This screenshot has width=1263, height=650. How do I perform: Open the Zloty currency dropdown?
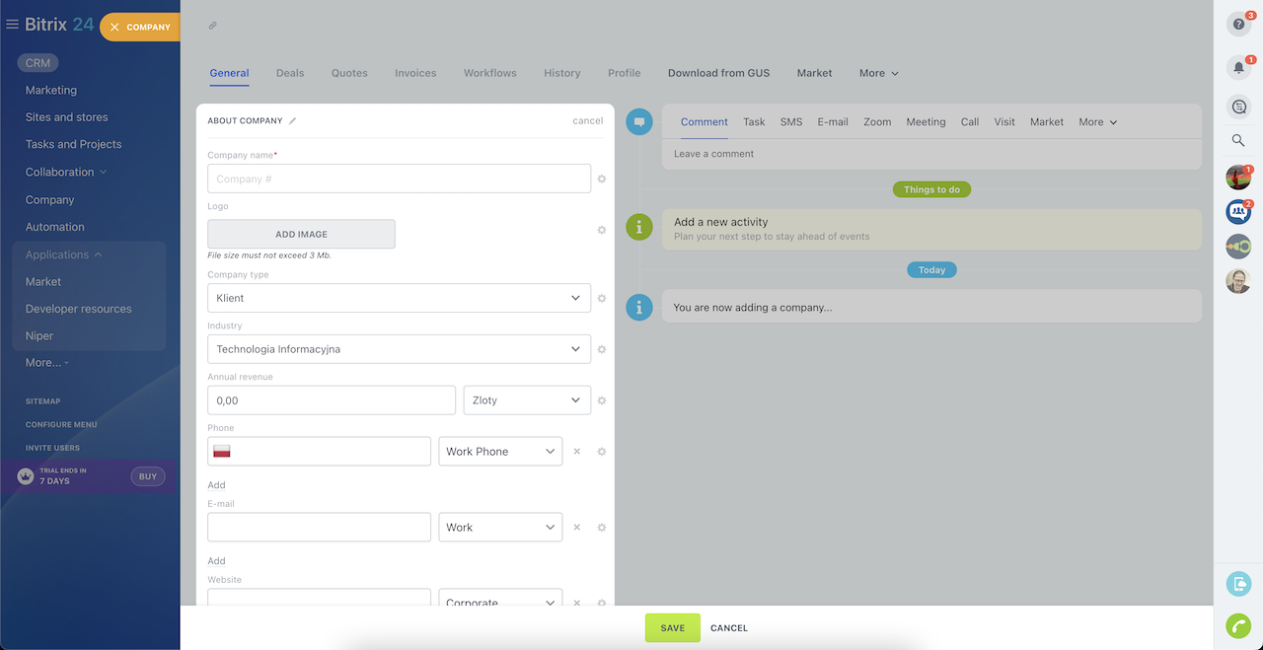pyautogui.click(x=526, y=400)
